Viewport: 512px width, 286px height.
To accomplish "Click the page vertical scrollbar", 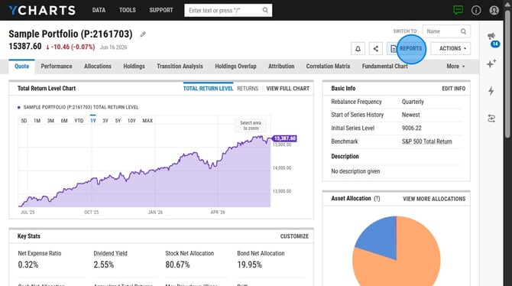I will coord(507,74).
